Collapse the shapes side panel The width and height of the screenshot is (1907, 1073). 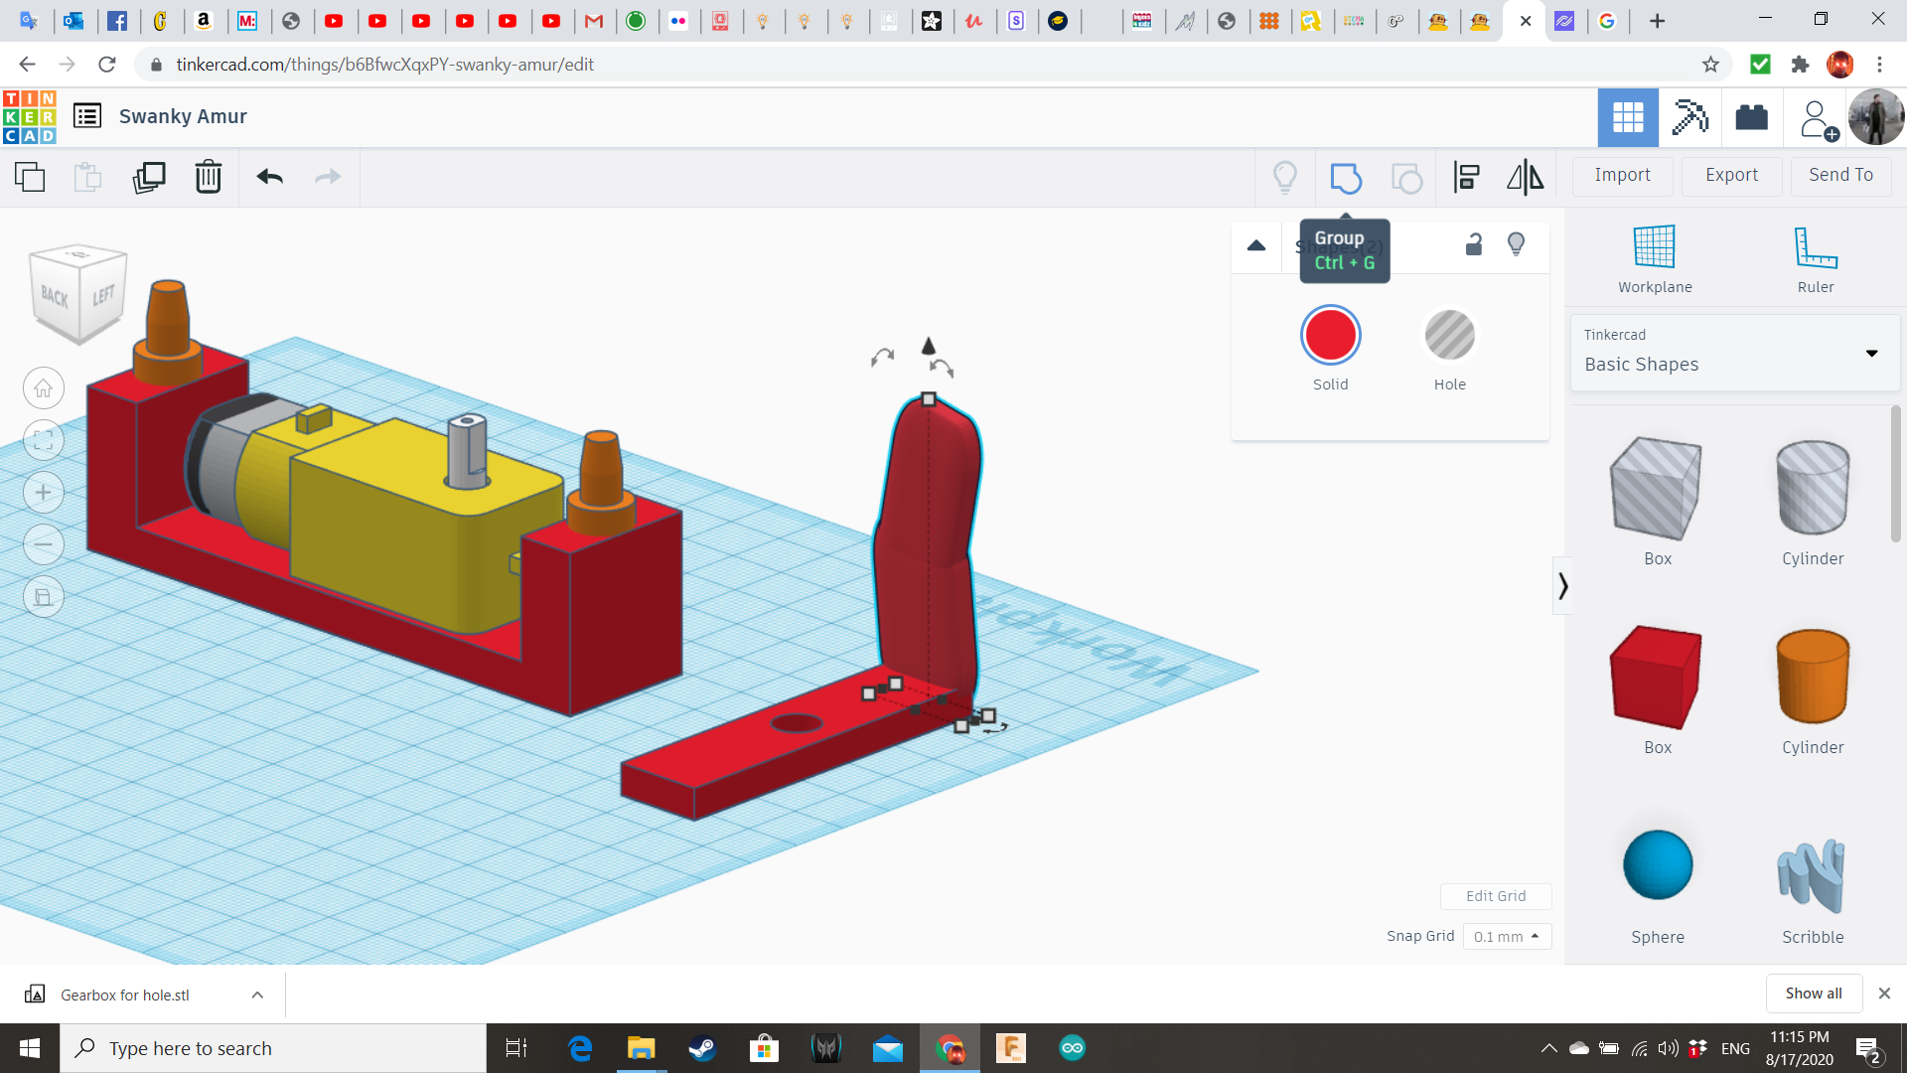coord(1562,586)
